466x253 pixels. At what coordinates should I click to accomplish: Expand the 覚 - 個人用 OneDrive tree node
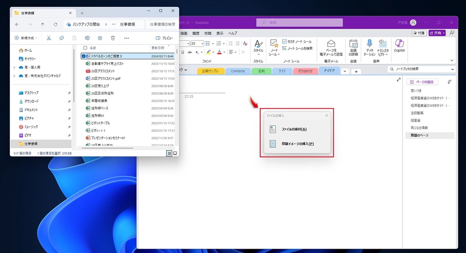(x=14, y=68)
